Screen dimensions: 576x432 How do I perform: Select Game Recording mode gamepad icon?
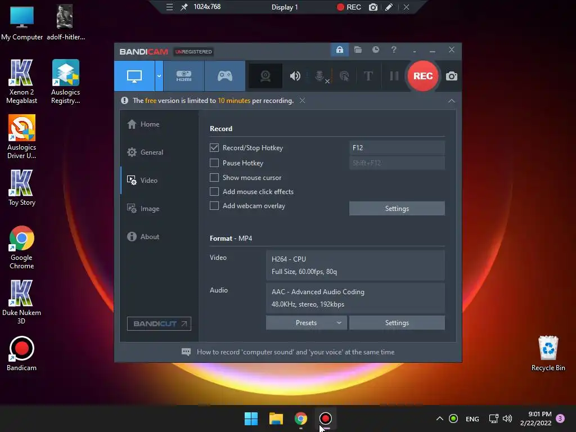[x=225, y=76]
